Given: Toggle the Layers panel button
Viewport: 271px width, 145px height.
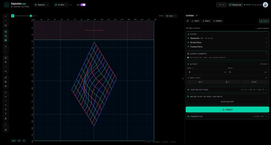Looking at the screenshot, I should (264, 21).
